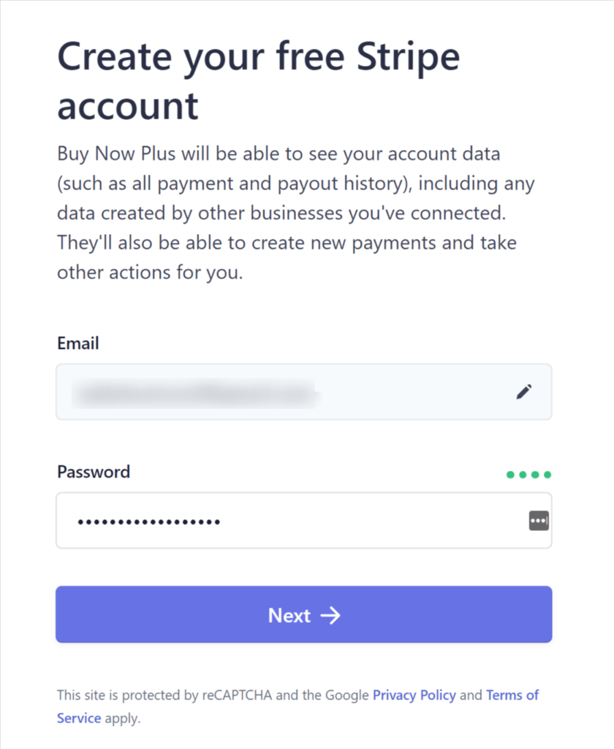Click the Password field label
Screen dimensions: 614x749
click(x=94, y=472)
